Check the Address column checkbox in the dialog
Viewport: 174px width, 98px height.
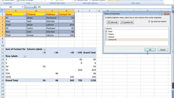point(106,37)
